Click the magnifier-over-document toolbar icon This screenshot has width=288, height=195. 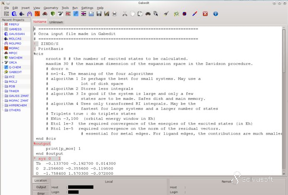[155, 14]
